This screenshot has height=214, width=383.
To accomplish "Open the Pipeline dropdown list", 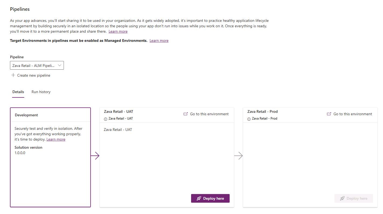I will click(x=37, y=65).
